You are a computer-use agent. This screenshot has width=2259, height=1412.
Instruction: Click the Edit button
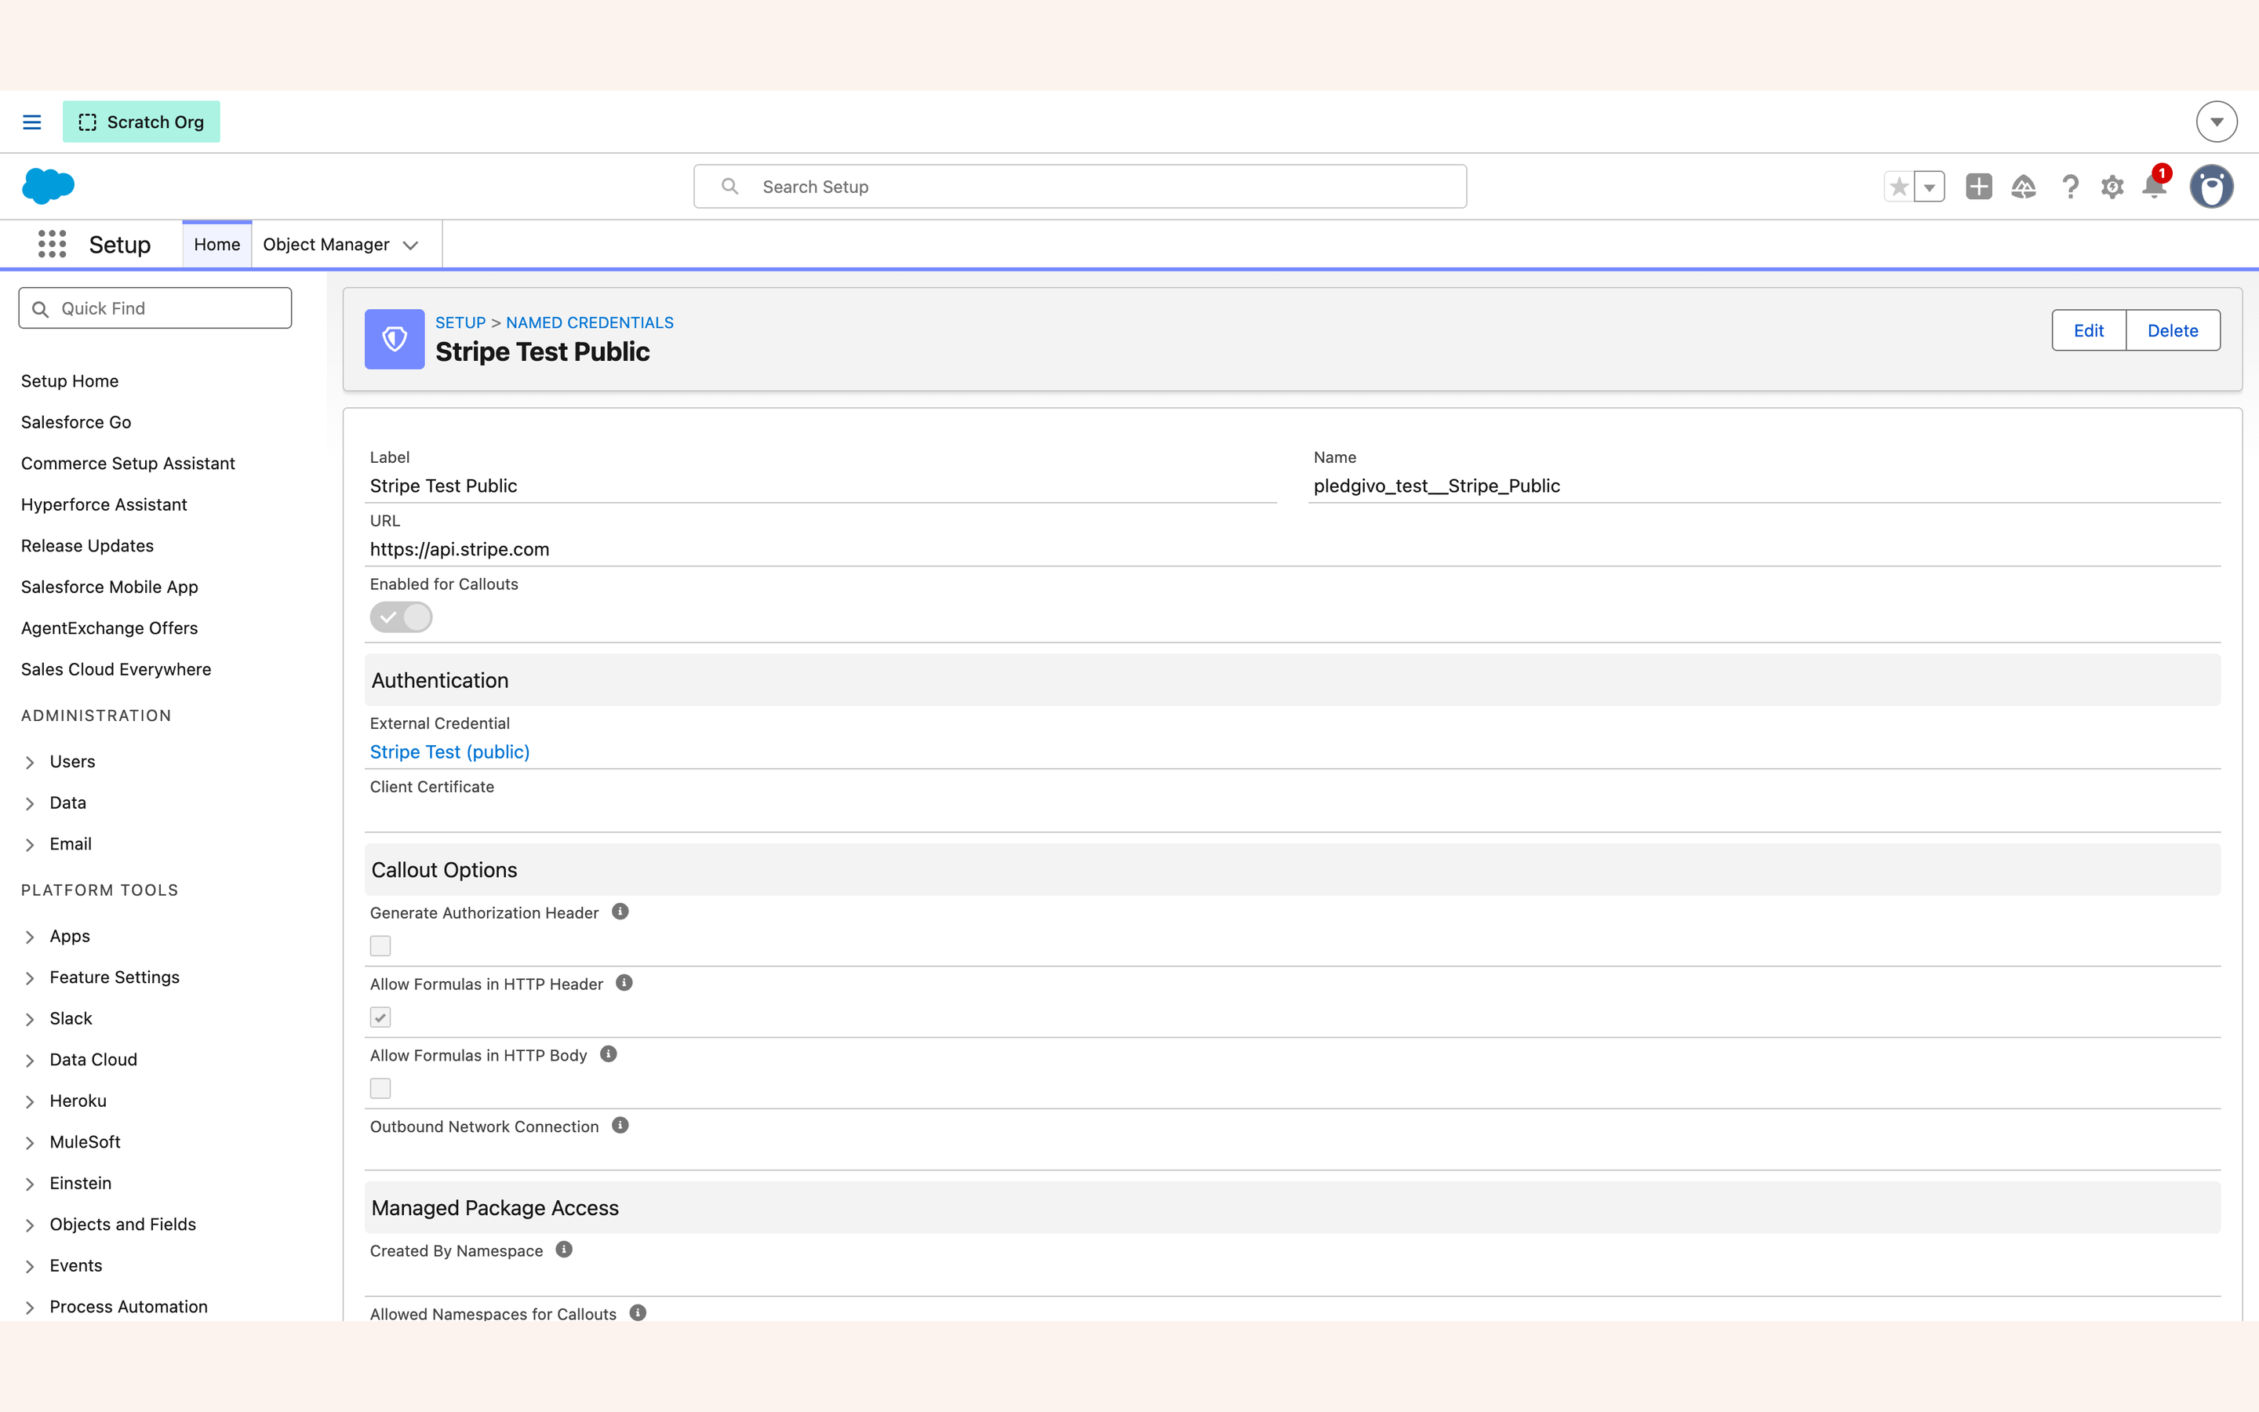click(x=2088, y=330)
